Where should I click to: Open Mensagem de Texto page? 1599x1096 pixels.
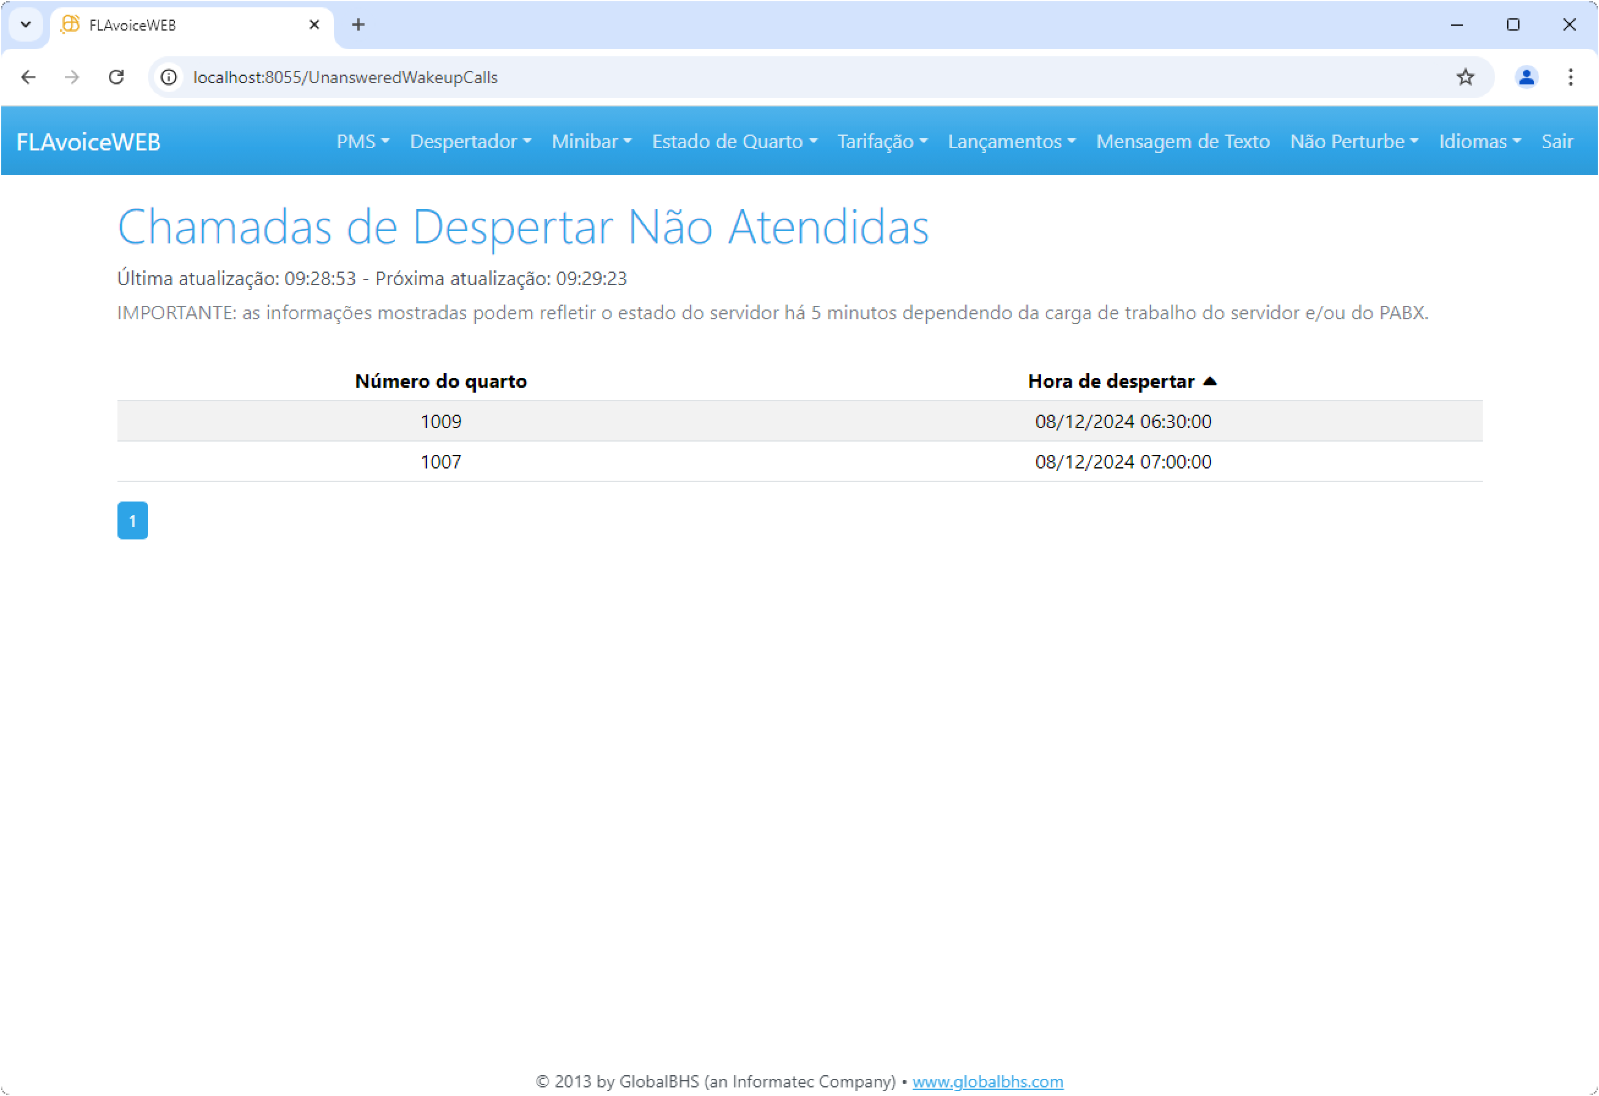[1182, 141]
